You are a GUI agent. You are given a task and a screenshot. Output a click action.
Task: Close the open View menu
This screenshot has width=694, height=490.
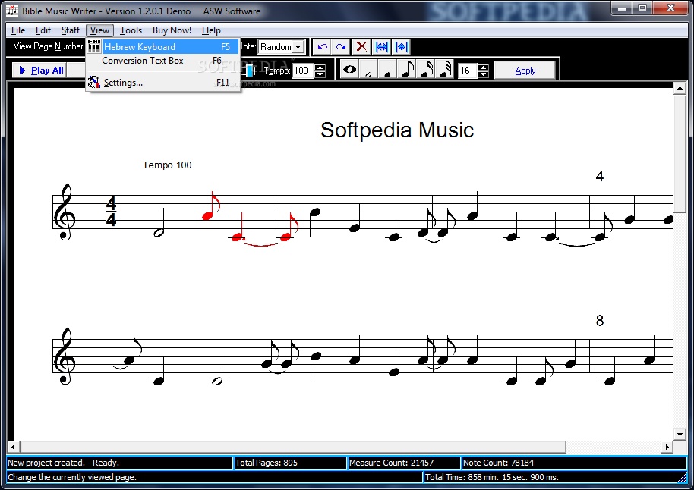pos(99,30)
